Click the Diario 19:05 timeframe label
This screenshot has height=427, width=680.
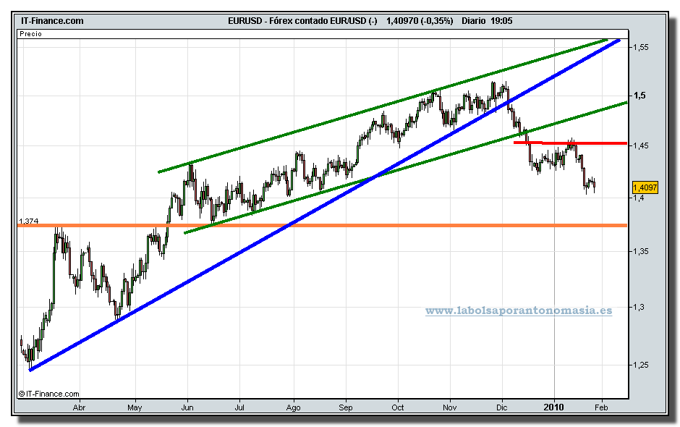point(487,20)
